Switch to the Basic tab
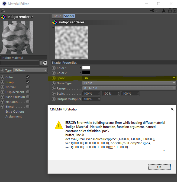The width and height of the screenshot is (177, 182). 57,16
